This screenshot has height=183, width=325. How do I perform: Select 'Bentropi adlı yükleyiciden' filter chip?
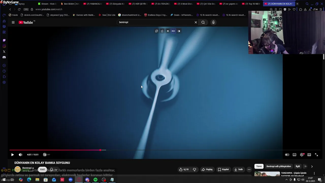[x=279, y=166]
